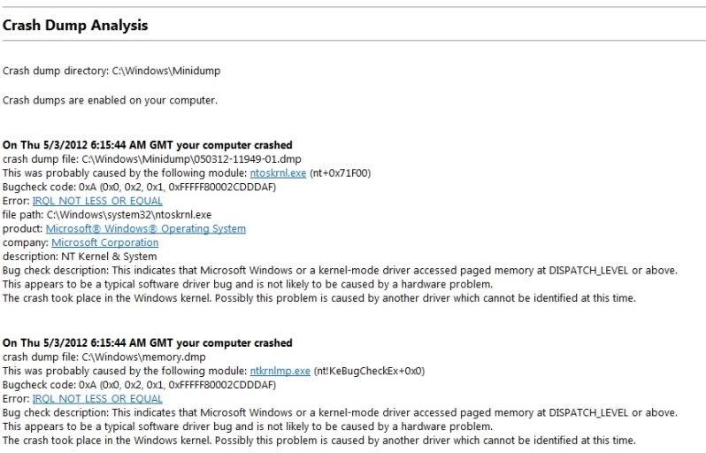Click the second Bugcheck code 0xA line
This screenshot has width=706, height=453.
click(139, 385)
